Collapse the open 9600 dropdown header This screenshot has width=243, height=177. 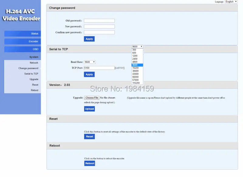(137, 47)
